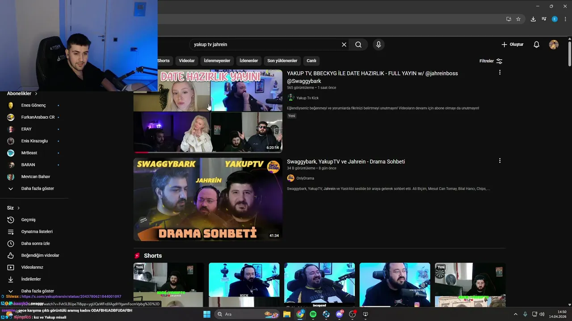Select the İzlenenler filter chip
The width and height of the screenshot is (572, 321).
[249, 61]
